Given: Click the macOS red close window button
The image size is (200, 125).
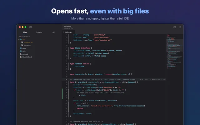Looking at the screenshot, I should point(20,27).
